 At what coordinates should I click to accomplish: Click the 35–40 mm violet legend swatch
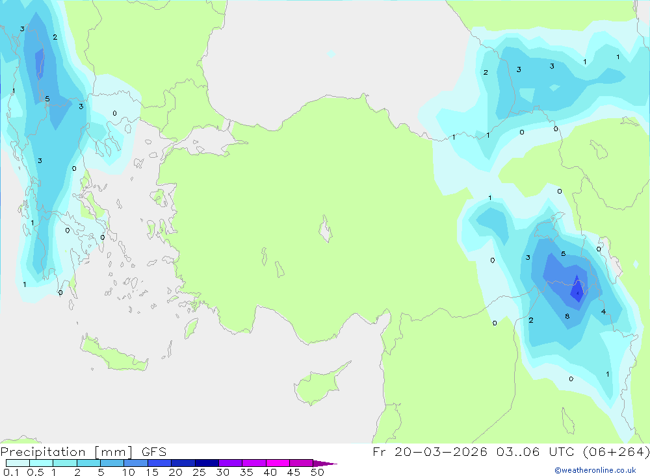pyautogui.click(x=253, y=463)
